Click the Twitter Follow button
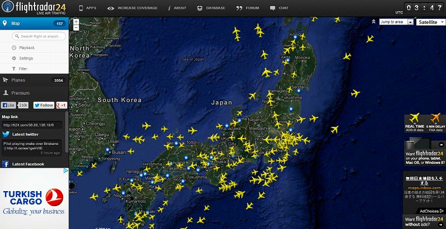This screenshot has width=446, height=229. [43, 105]
